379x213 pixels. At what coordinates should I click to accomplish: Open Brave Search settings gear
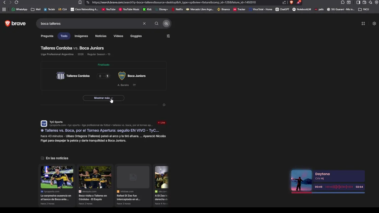pos(374,23)
